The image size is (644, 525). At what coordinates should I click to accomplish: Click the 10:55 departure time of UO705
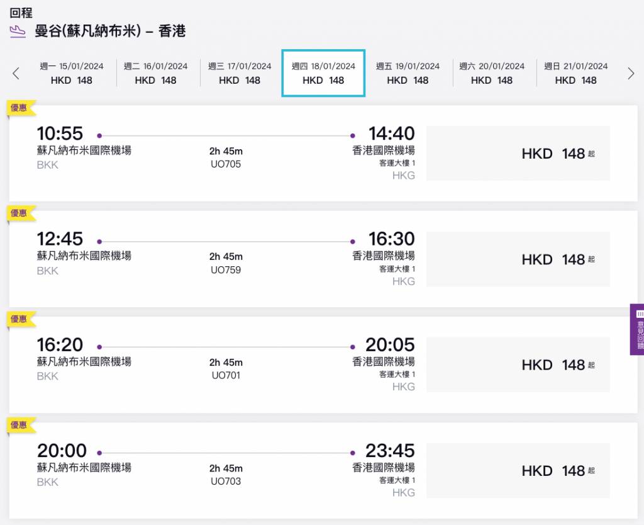tap(60, 133)
